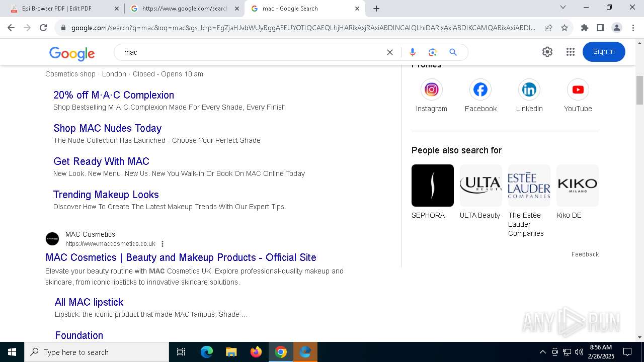Select the SEPHORA thumbnail
The width and height of the screenshot is (644, 362).
(x=433, y=186)
